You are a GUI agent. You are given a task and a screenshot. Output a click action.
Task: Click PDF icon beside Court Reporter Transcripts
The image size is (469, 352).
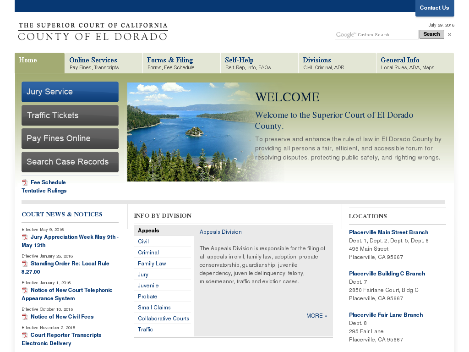[25, 335]
